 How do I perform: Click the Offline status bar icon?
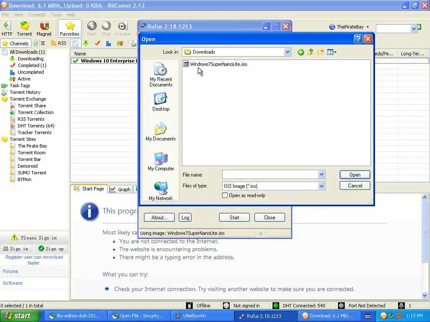pos(189,306)
